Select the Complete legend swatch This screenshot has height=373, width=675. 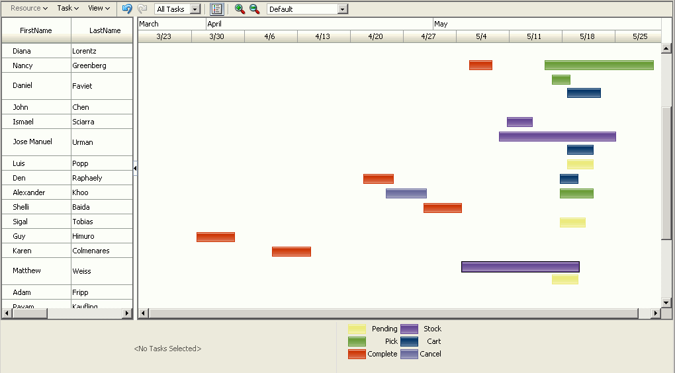(x=357, y=354)
